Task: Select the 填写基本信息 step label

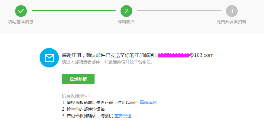Action: (21, 22)
